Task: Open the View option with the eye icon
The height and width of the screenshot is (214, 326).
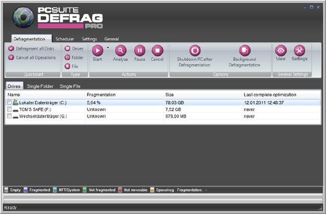Action: (281, 50)
